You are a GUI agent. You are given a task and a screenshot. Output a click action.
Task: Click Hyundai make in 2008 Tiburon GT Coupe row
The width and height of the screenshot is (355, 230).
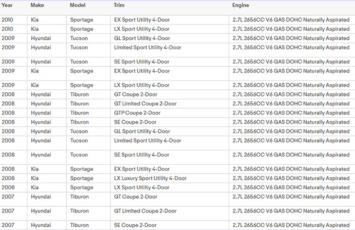(41, 94)
